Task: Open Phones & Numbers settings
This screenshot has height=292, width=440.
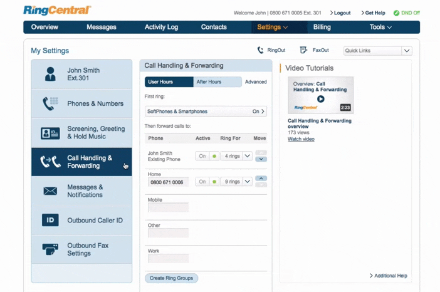Action: click(x=81, y=103)
